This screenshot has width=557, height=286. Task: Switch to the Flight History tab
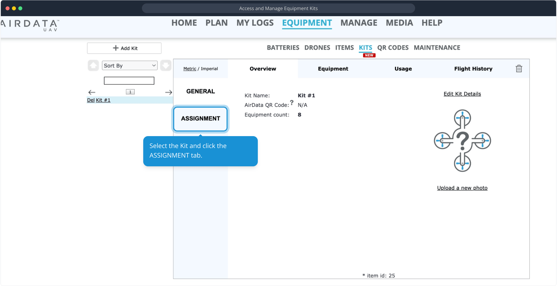473,69
